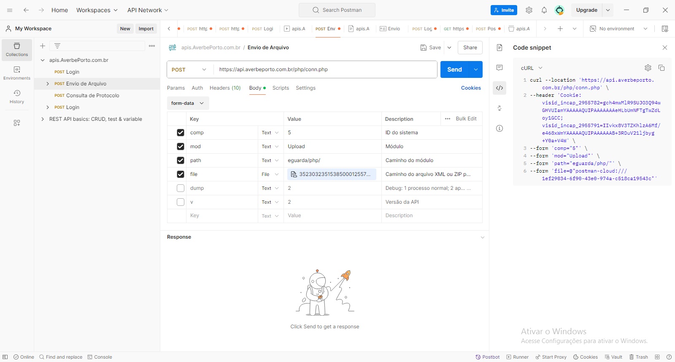Click the request info icon
Image resolution: width=675 pixels, height=362 pixels.
pyautogui.click(x=499, y=128)
